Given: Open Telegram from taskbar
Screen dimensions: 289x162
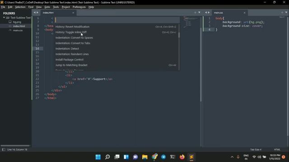Looking at the screenshot, I should click(x=163, y=157).
